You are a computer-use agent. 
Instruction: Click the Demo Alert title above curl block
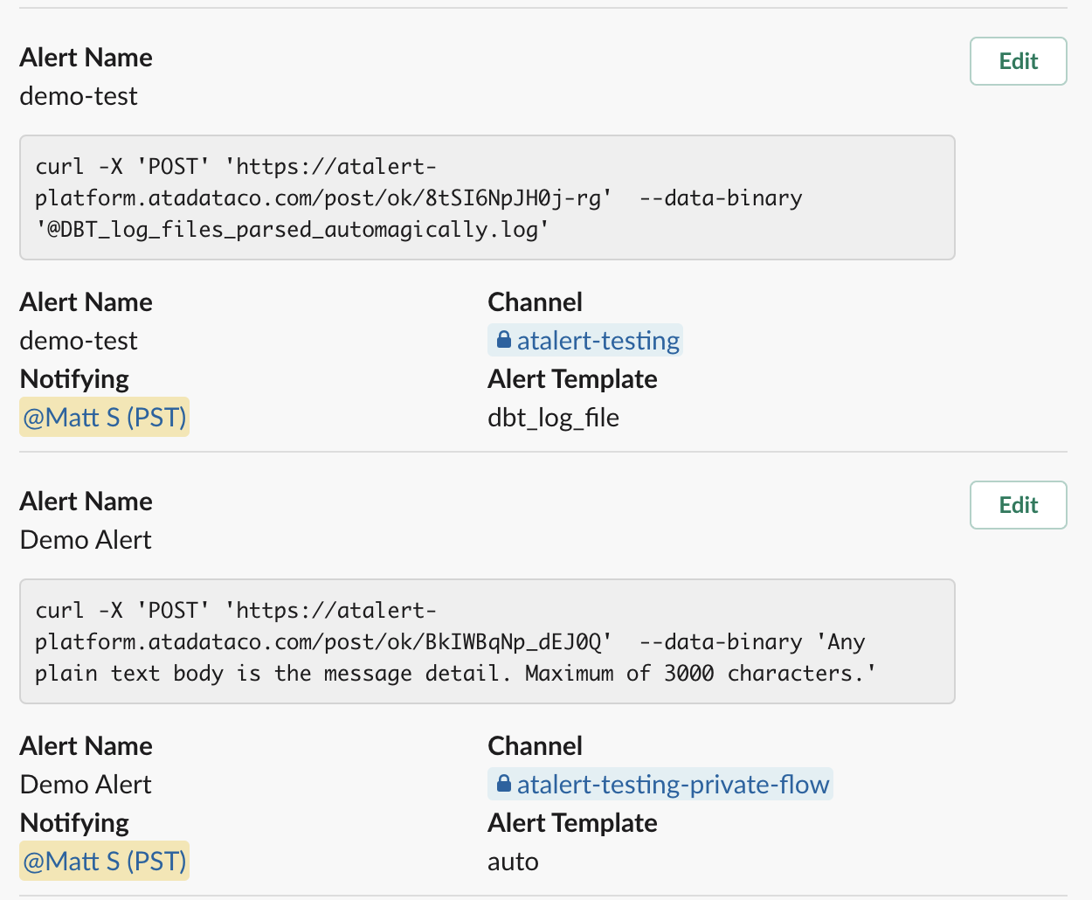86,540
